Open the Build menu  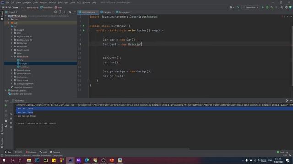coord(60,3)
